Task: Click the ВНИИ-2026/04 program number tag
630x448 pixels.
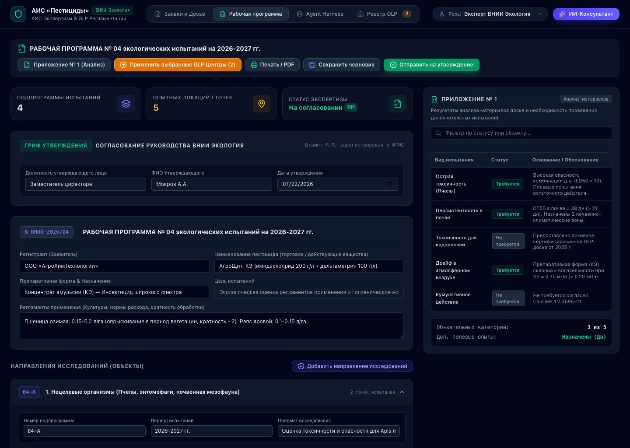Action: point(46,232)
